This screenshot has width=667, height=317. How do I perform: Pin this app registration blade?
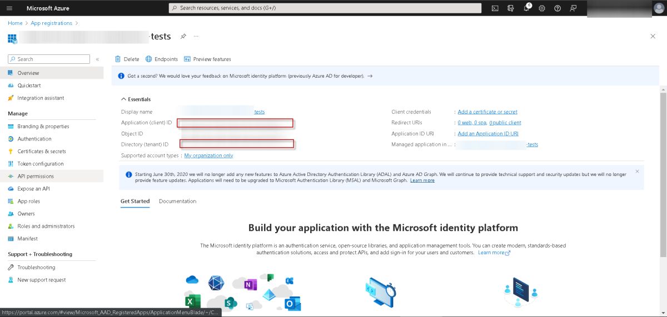[183, 36]
